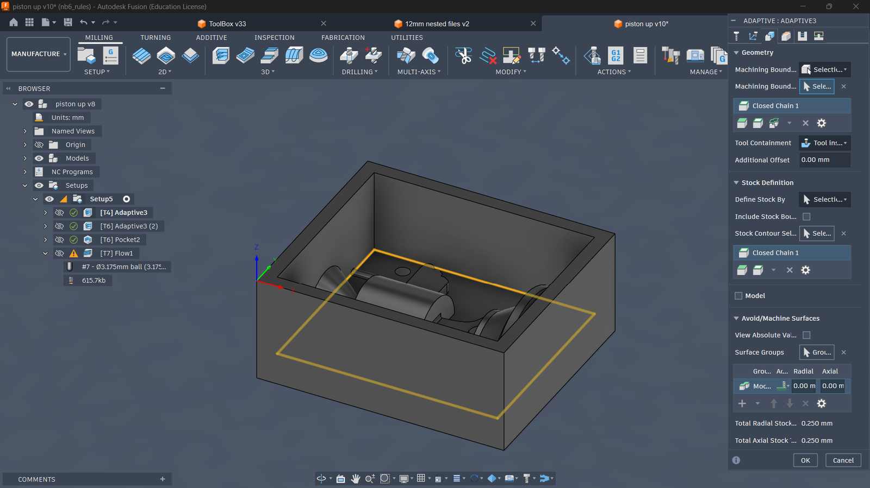The image size is (870, 488).
Task: Activate Setup5 radio button
Action: tap(127, 199)
